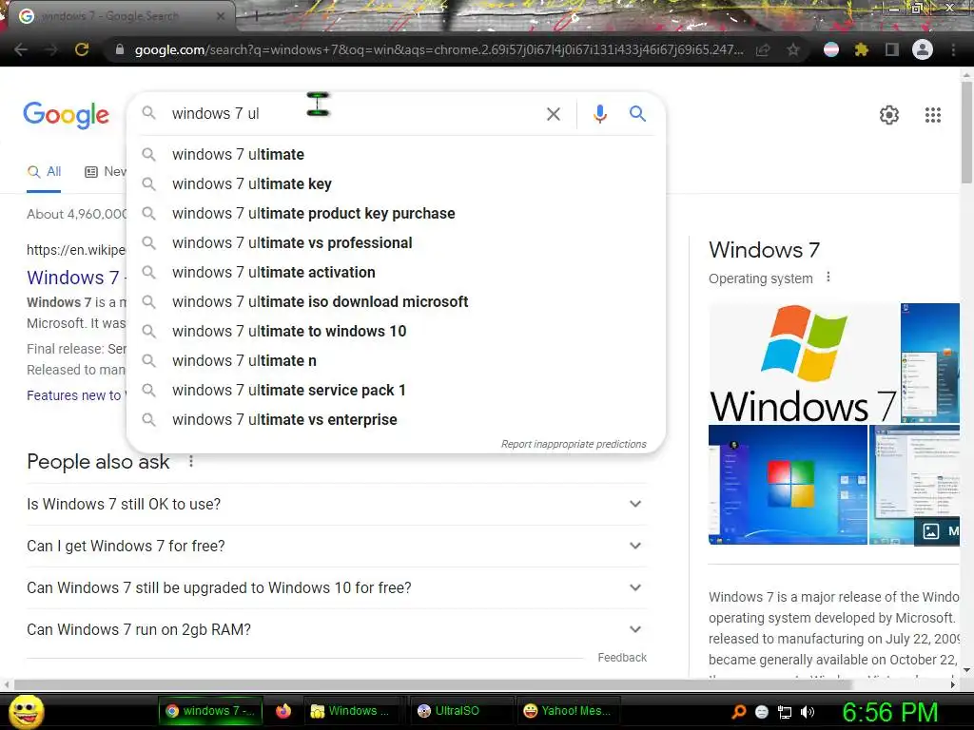Choose 'windows 7 ultimate to windows 10'
Viewport: 974px width, 730px height.
click(396, 332)
